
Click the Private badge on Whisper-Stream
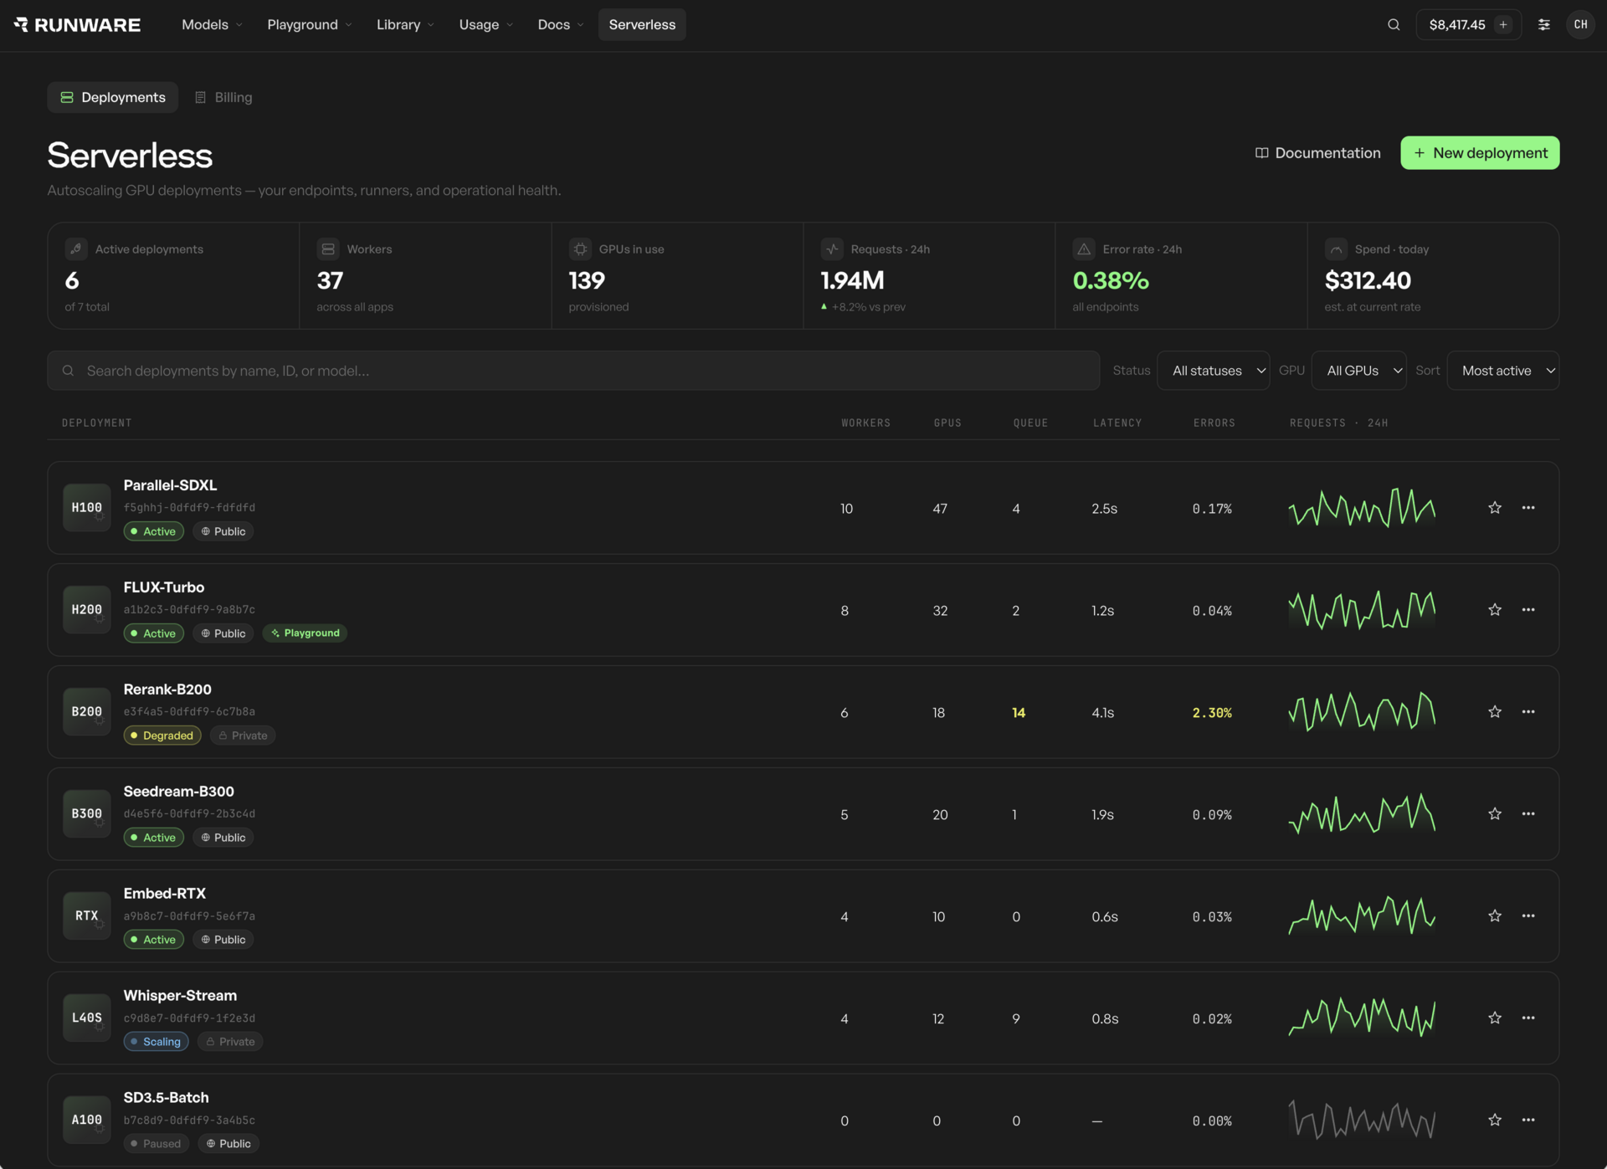[x=230, y=1042]
